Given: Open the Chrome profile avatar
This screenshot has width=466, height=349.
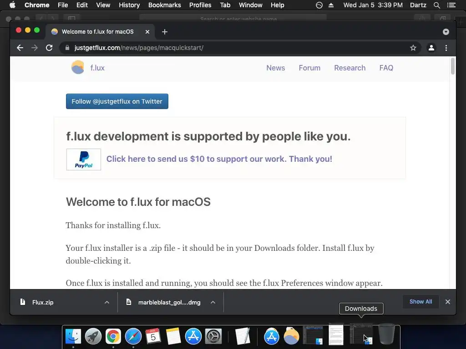Looking at the screenshot, I should (x=431, y=48).
